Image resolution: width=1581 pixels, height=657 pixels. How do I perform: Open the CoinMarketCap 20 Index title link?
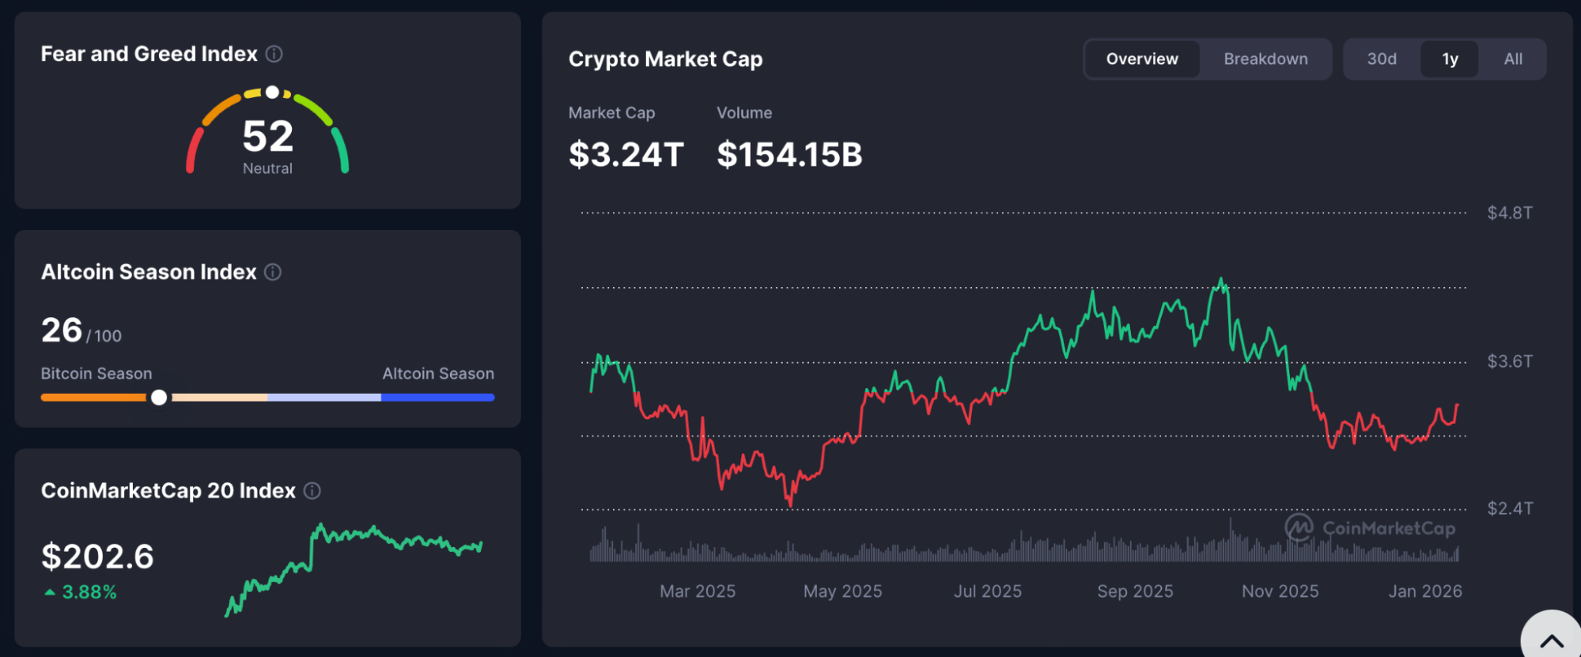coord(168,491)
